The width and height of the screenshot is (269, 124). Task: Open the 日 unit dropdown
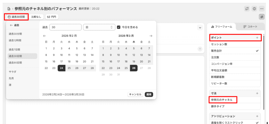click(99, 27)
